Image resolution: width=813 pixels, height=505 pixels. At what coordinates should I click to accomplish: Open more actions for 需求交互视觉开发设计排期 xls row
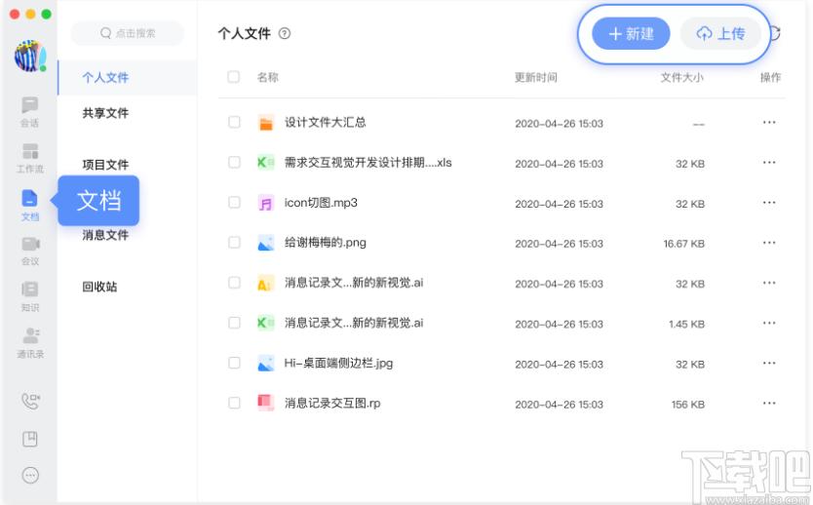pos(769,162)
